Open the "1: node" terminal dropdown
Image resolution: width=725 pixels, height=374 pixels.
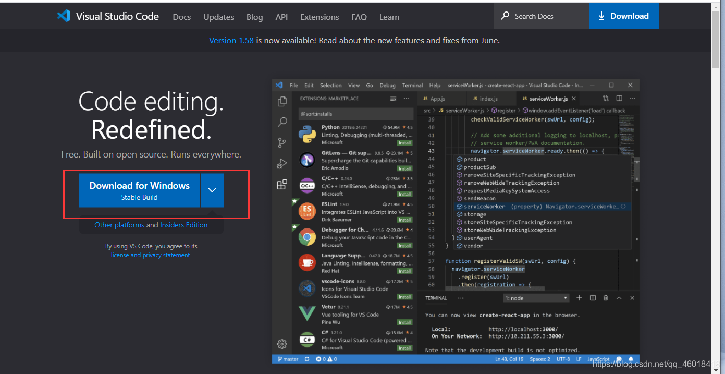tap(536, 298)
